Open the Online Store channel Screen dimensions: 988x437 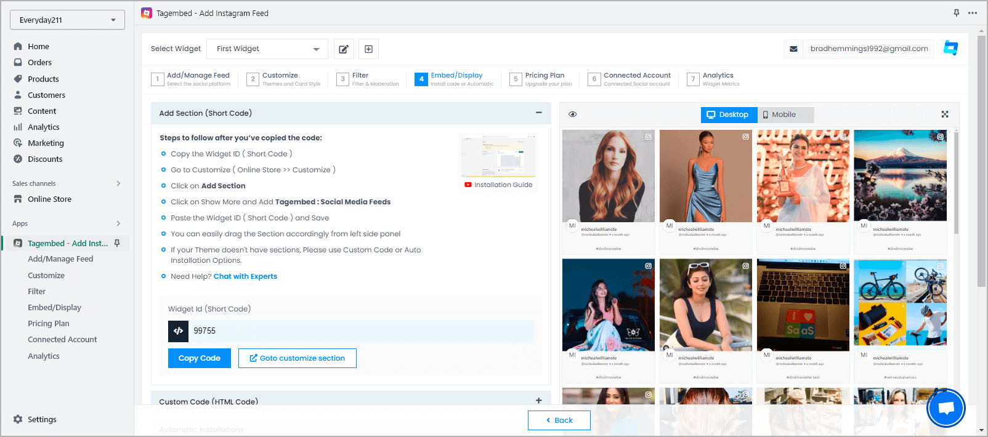49,199
